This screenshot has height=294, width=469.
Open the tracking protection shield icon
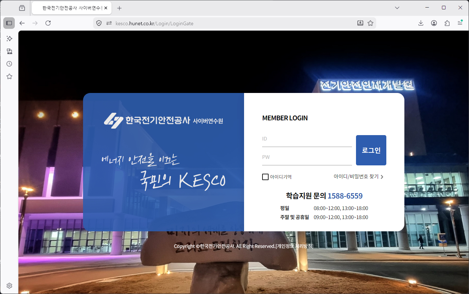tap(99, 23)
